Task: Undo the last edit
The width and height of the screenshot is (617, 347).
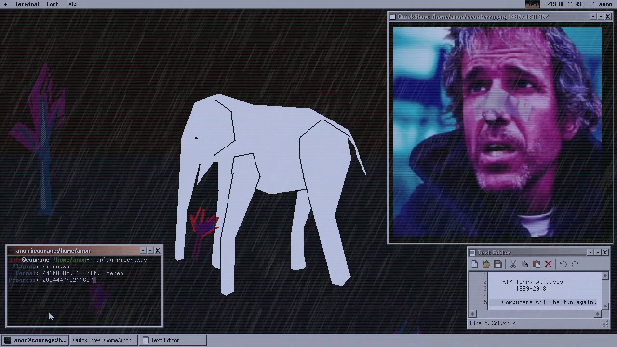Action: pos(563,264)
